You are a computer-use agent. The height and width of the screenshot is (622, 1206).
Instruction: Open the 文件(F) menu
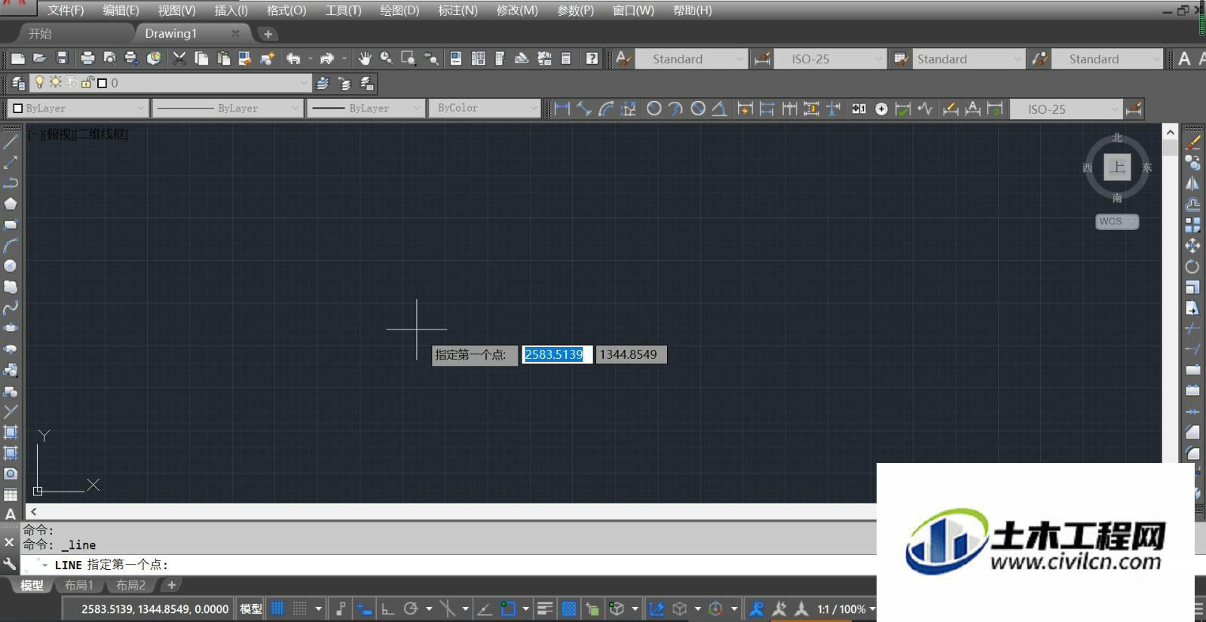click(x=66, y=11)
